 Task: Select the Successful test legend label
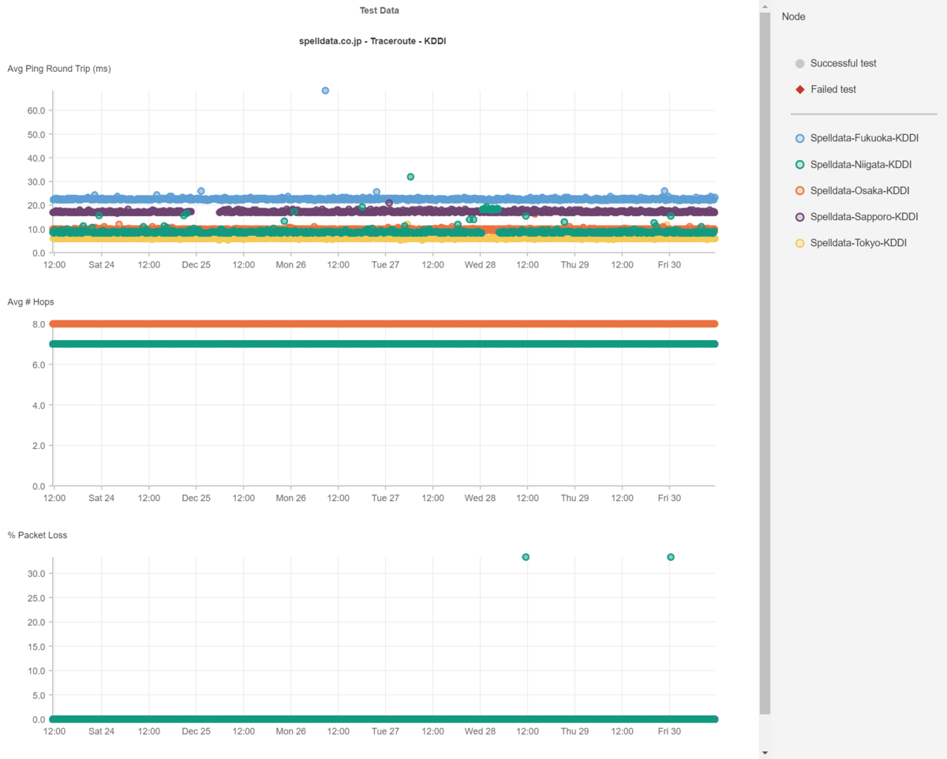pos(844,63)
